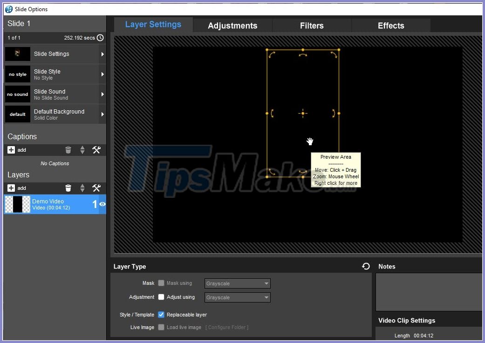The image size is (485, 343).
Task: Open the Layers tools wrench icon
Action: click(x=96, y=188)
